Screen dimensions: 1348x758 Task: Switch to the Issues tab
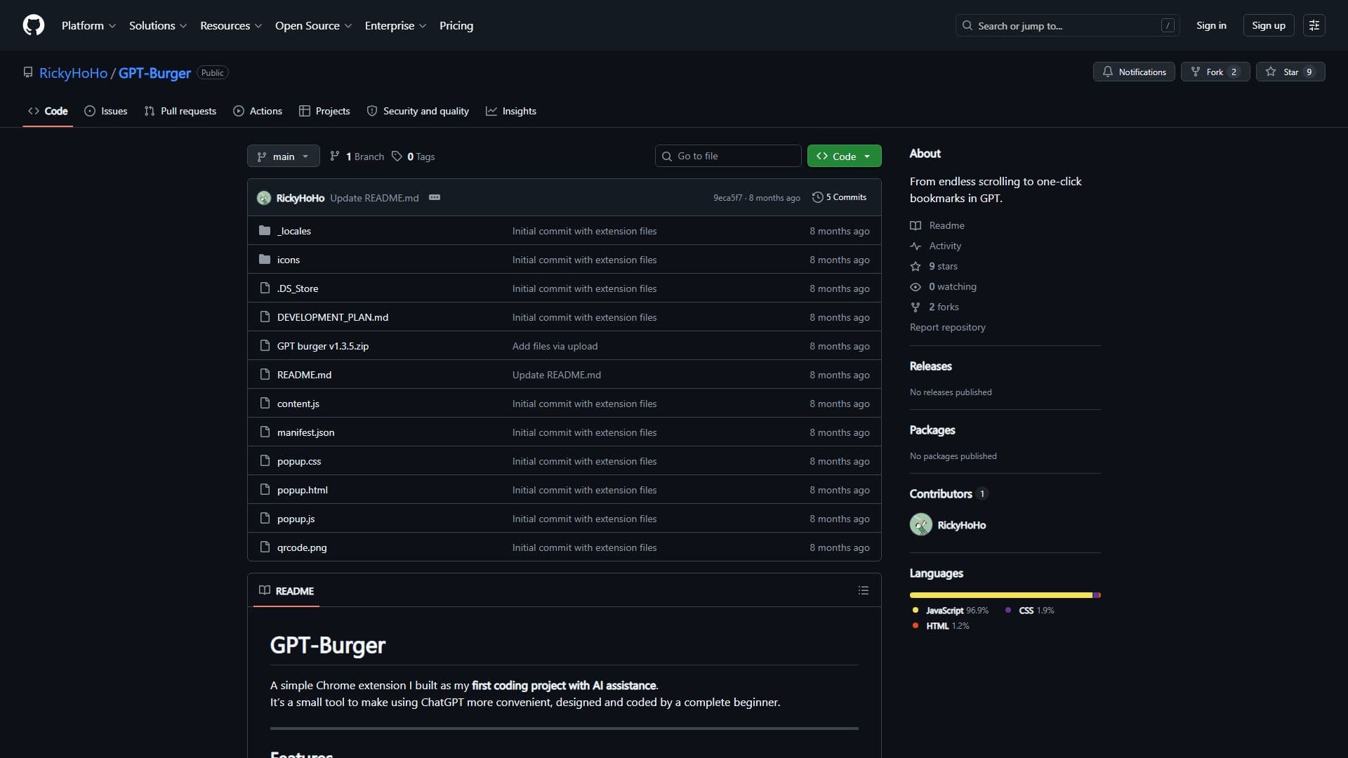click(106, 111)
